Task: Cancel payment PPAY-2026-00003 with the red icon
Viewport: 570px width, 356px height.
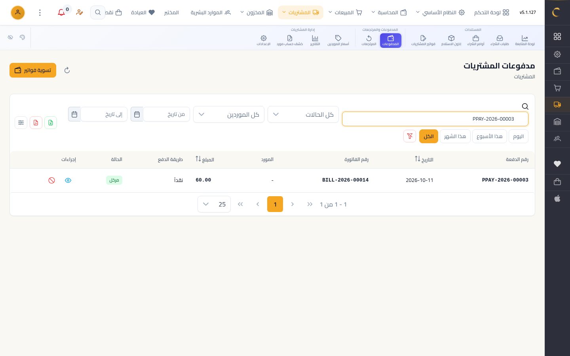Action: tap(51, 180)
